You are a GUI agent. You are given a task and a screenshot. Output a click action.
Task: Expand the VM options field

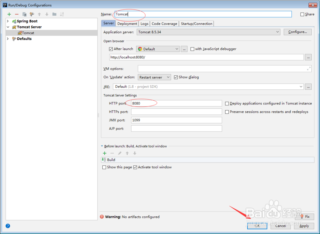(309, 69)
